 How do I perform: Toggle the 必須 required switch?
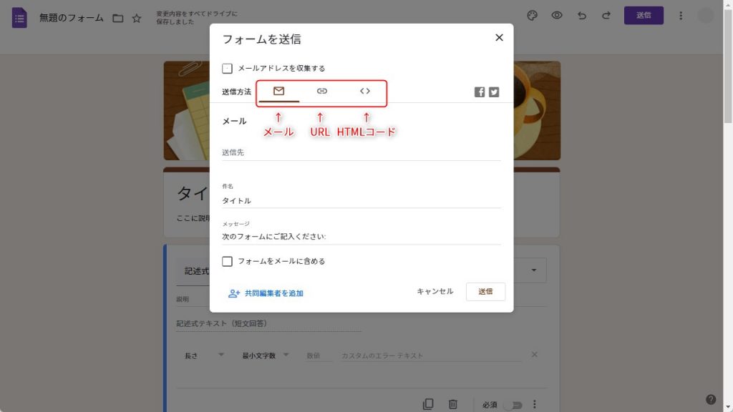point(513,405)
